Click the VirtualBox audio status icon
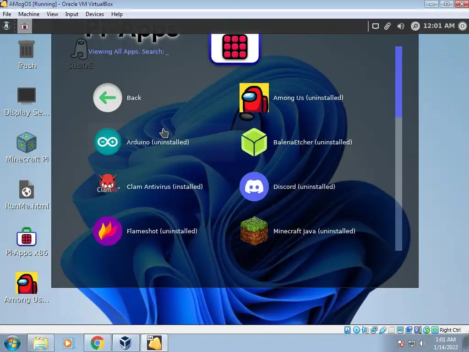Image resolution: width=469 pixels, height=352 pixels. click(x=365, y=330)
